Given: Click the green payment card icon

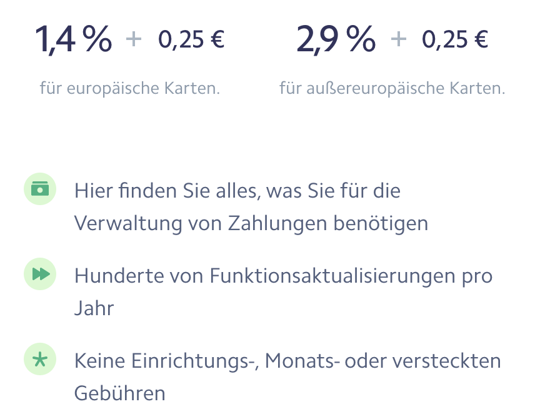Looking at the screenshot, I should 40,189.
